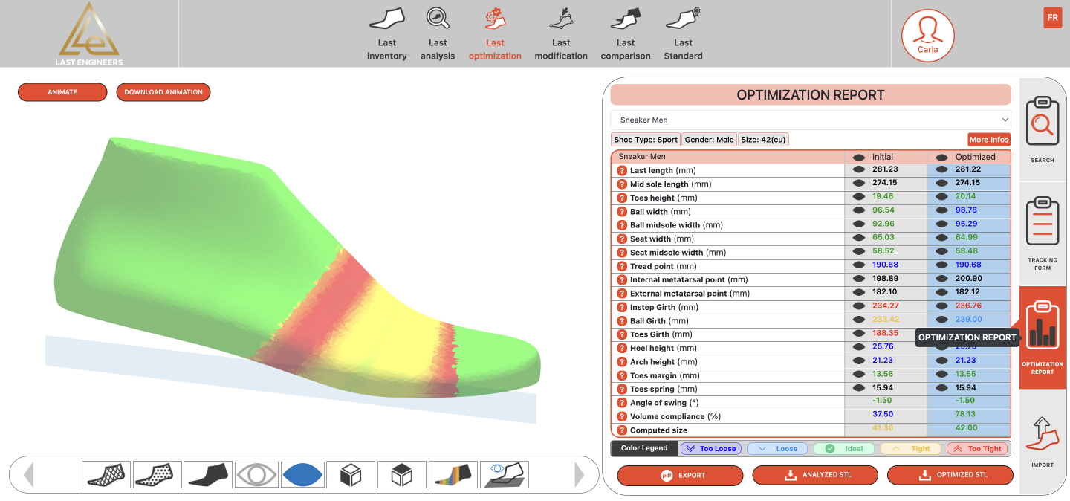Click the Animate button
The image size is (1070, 501).
62,92
